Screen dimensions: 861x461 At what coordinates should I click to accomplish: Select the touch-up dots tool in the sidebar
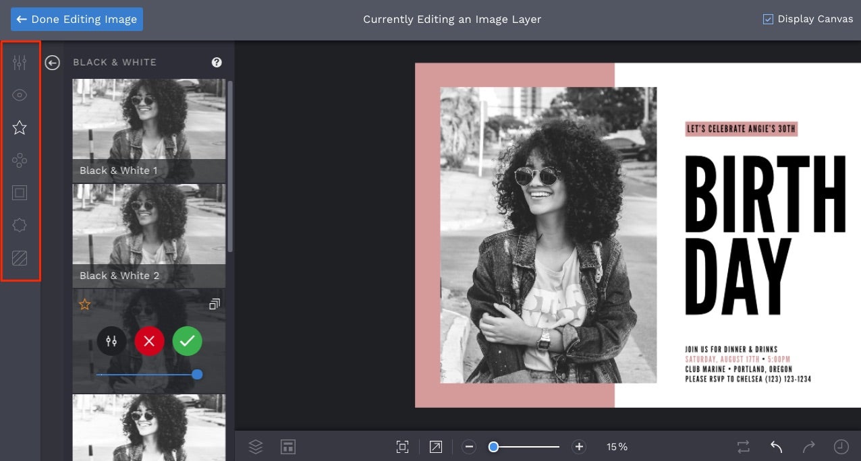19,160
